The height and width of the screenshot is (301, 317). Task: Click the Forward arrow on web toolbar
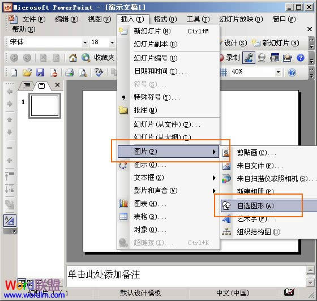click(x=27, y=58)
